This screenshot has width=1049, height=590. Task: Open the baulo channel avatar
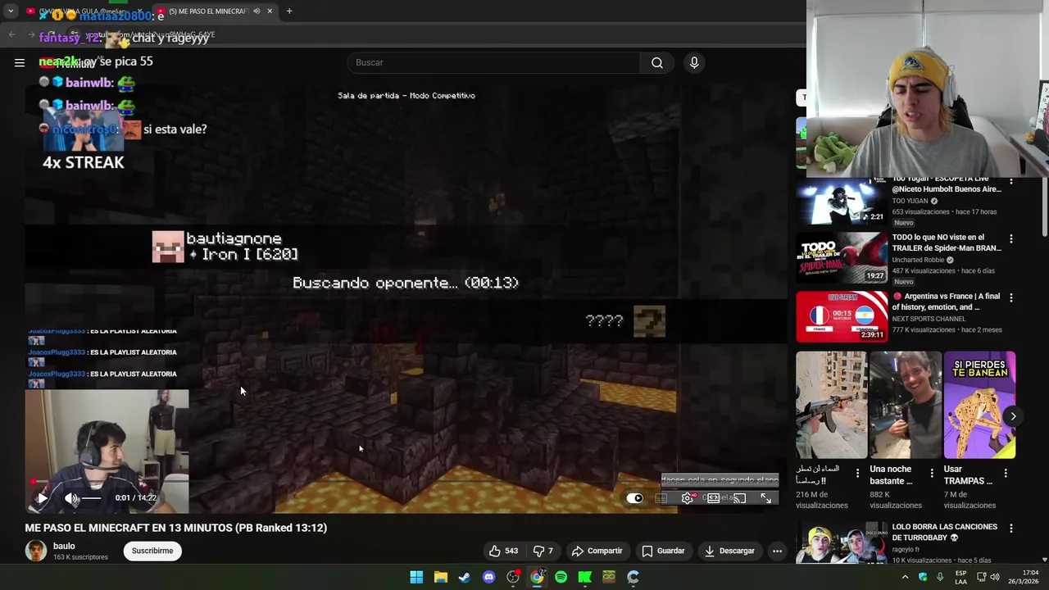(x=36, y=551)
